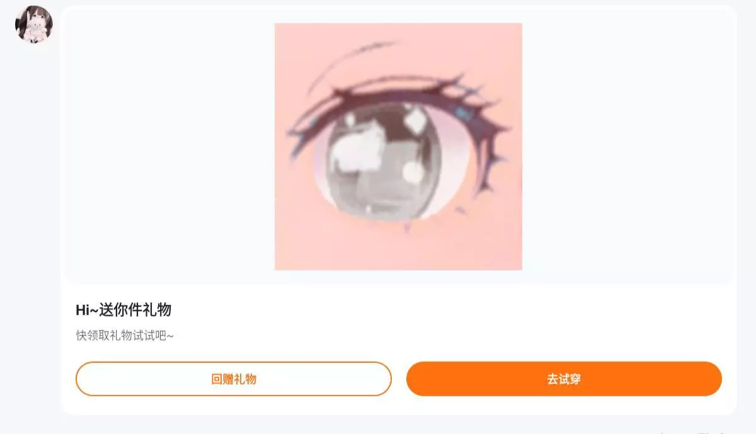756x434 pixels.
Task: Click the Hi~ greeting at the title start
Action: 87,310
